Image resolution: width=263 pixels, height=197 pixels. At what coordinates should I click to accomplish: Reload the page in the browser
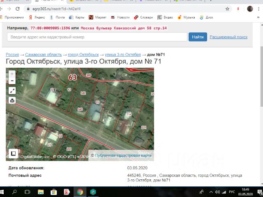pos(18,9)
